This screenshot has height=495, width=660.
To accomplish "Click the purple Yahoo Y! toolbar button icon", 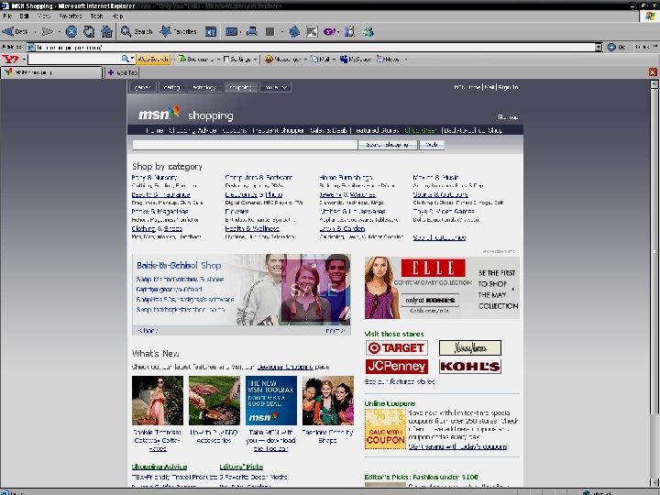I will point(329,31).
